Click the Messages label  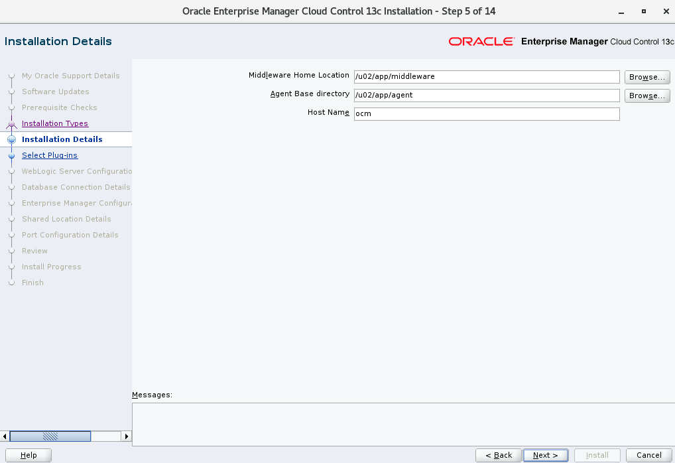pyautogui.click(x=152, y=395)
